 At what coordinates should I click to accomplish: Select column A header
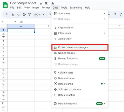click(x=21, y=26)
